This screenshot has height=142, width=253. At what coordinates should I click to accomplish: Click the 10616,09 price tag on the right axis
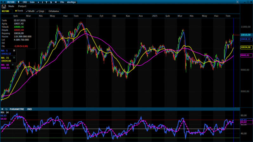tap(246, 35)
